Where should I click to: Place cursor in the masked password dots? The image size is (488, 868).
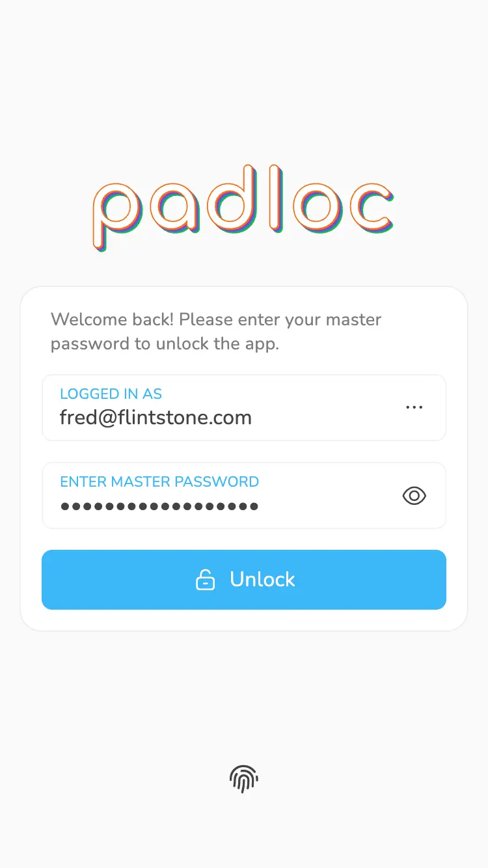(x=159, y=506)
